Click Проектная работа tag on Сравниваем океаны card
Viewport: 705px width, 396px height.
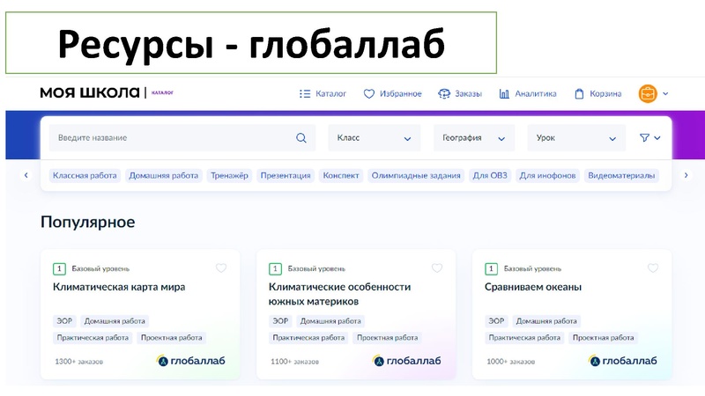point(604,338)
